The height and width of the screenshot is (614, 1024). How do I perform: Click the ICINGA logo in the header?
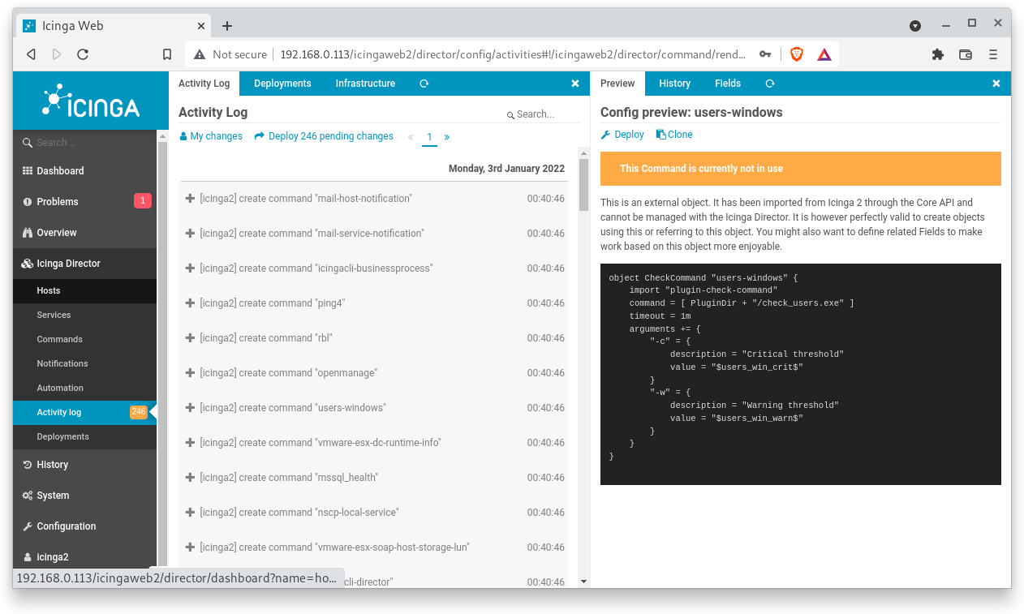pos(90,100)
